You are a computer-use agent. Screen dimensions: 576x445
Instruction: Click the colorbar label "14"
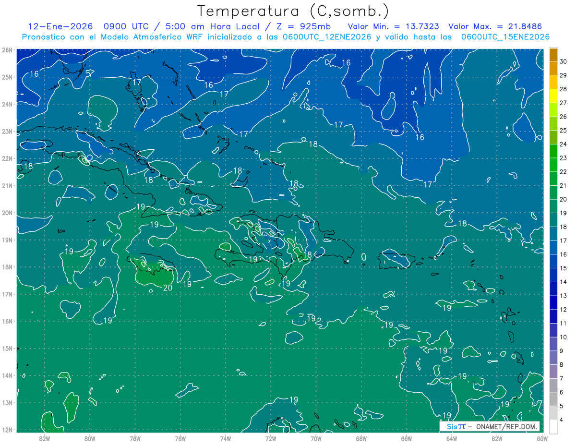[x=564, y=282]
